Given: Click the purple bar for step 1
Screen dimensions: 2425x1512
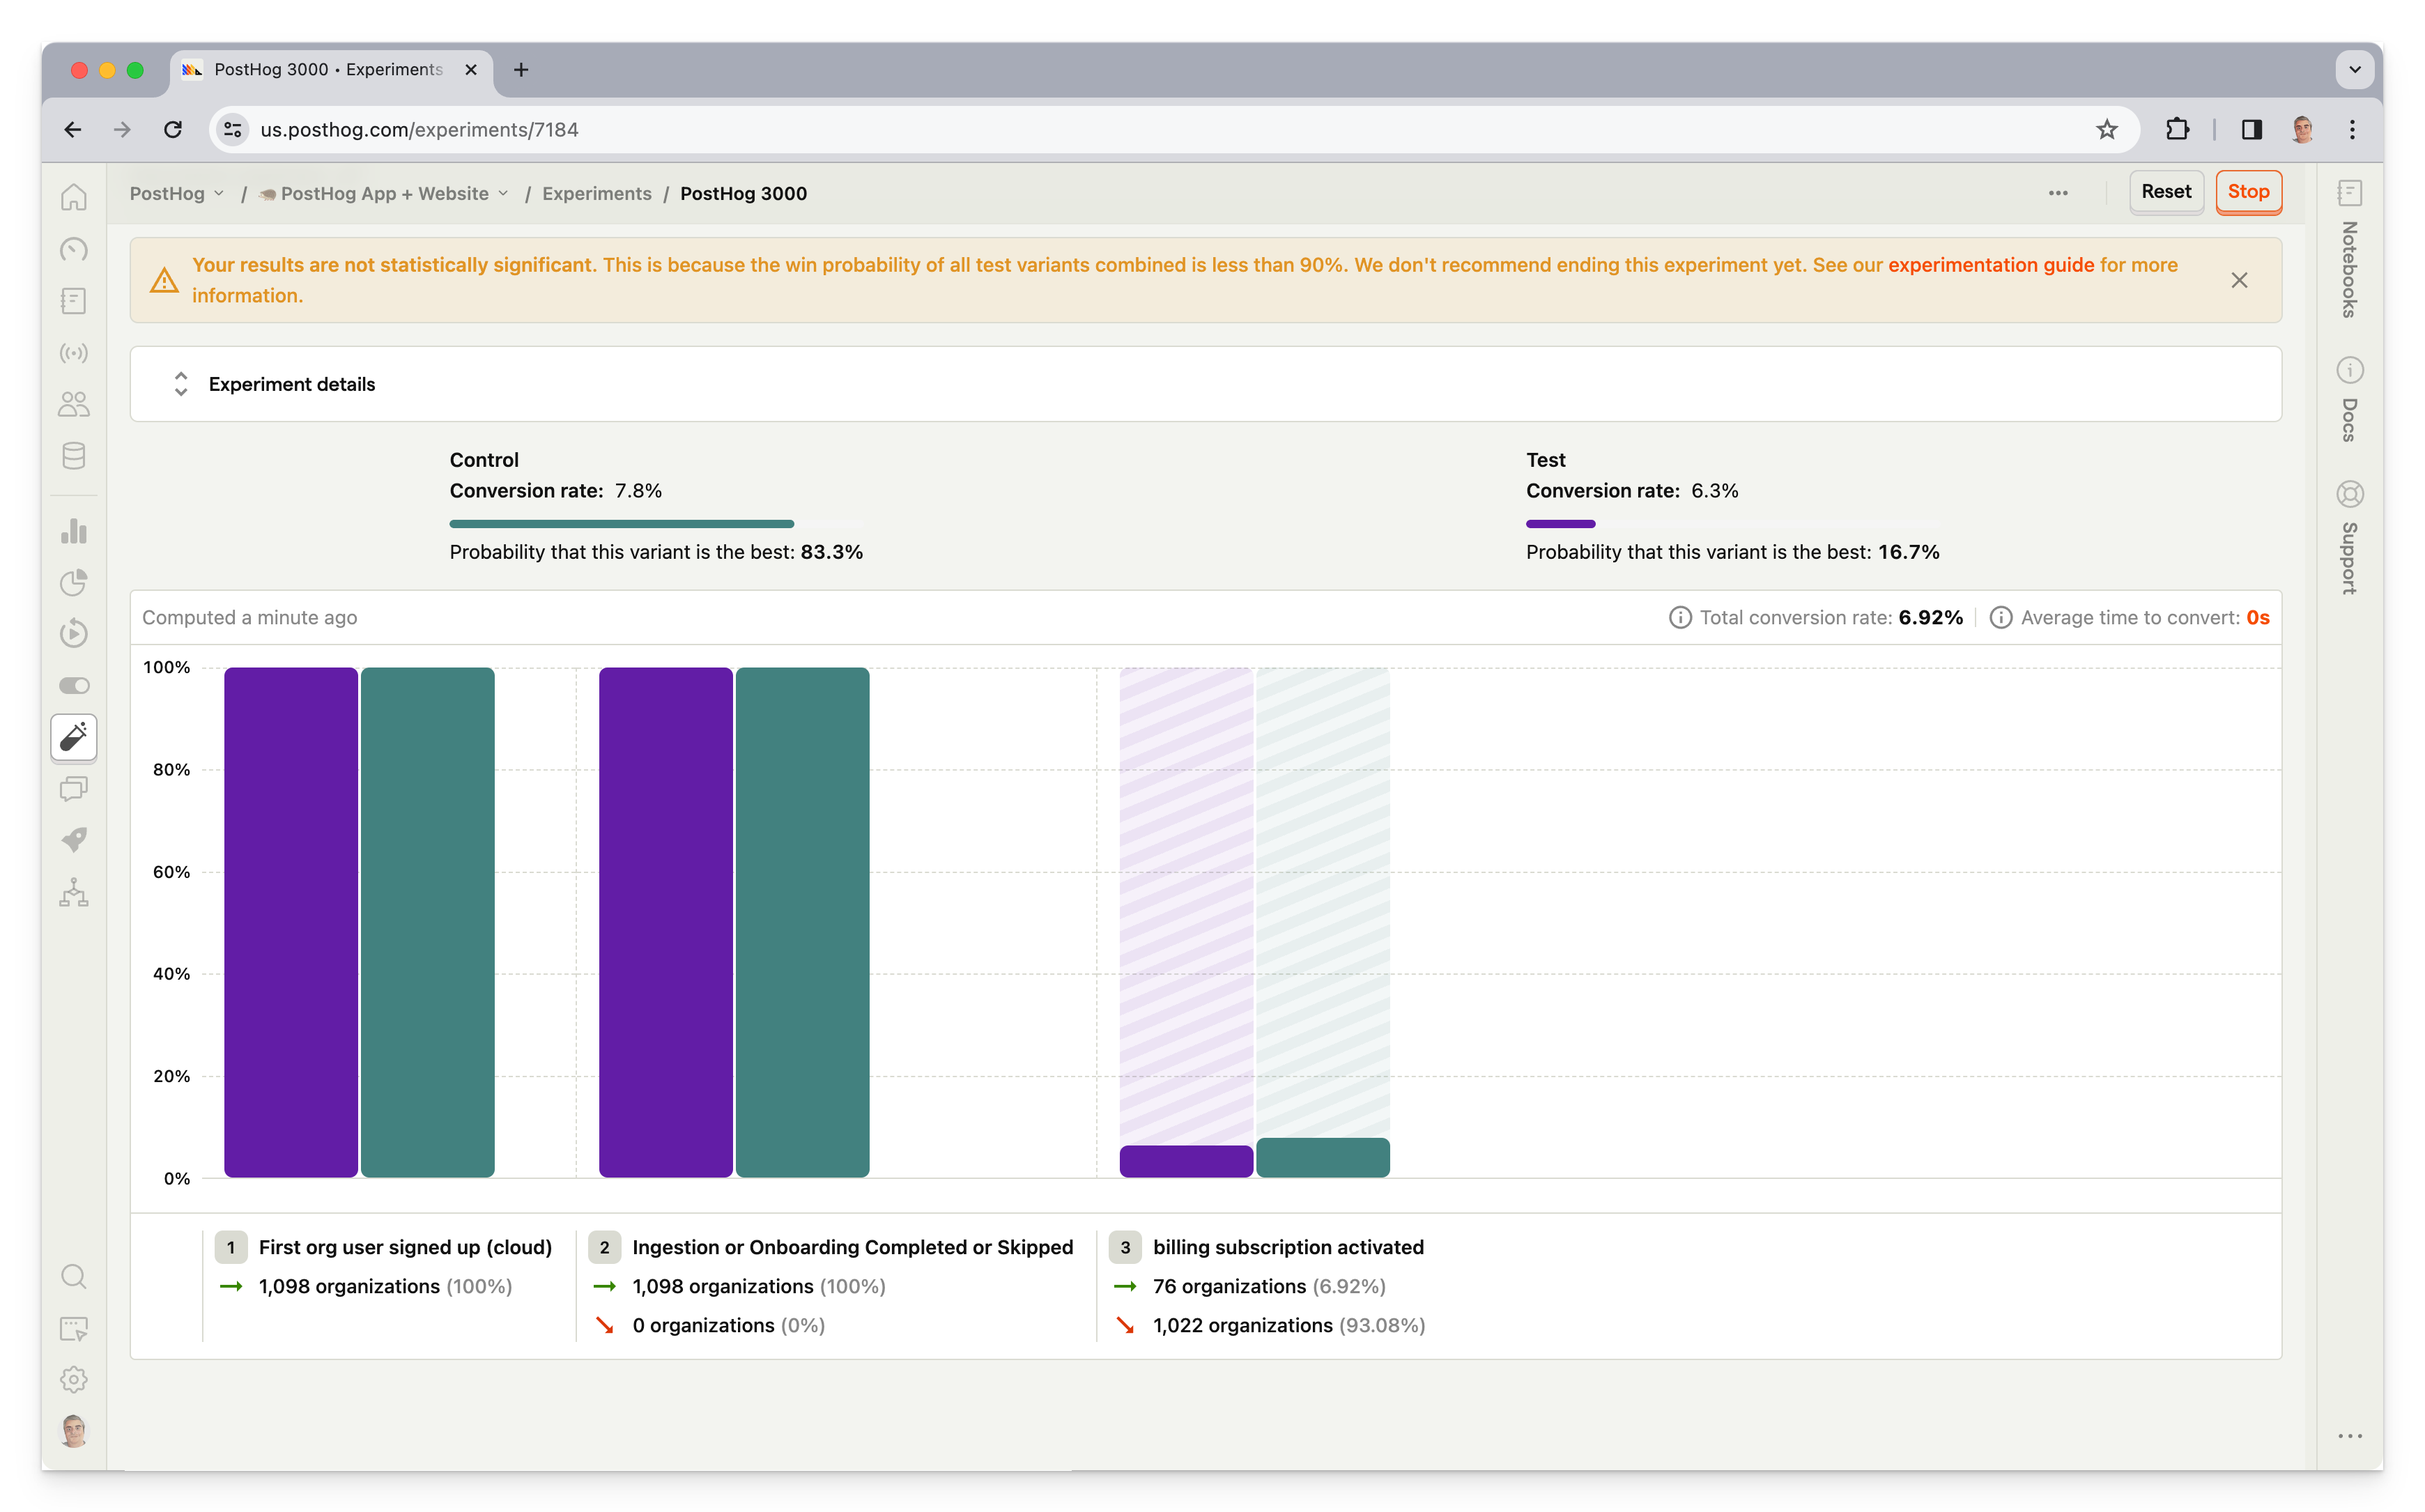Looking at the screenshot, I should (x=291, y=922).
